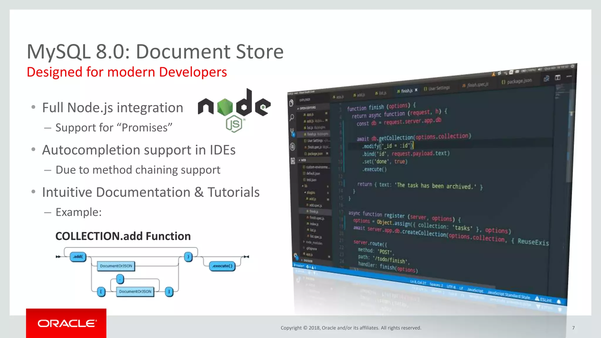Click the ESLint warning indicator in the status bar
This screenshot has width=601, height=338.
[543, 300]
